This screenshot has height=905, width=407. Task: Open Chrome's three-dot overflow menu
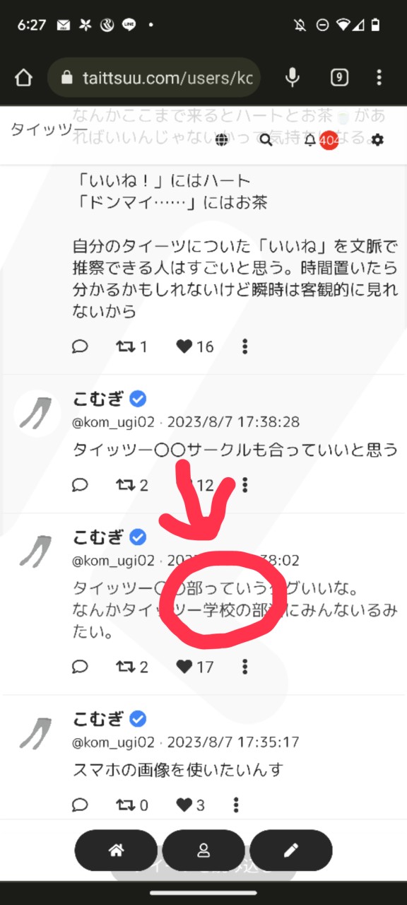click(379, 78)
